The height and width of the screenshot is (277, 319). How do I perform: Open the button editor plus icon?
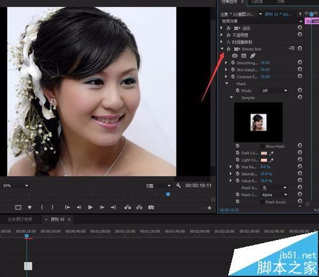click(x=209, y=208)
